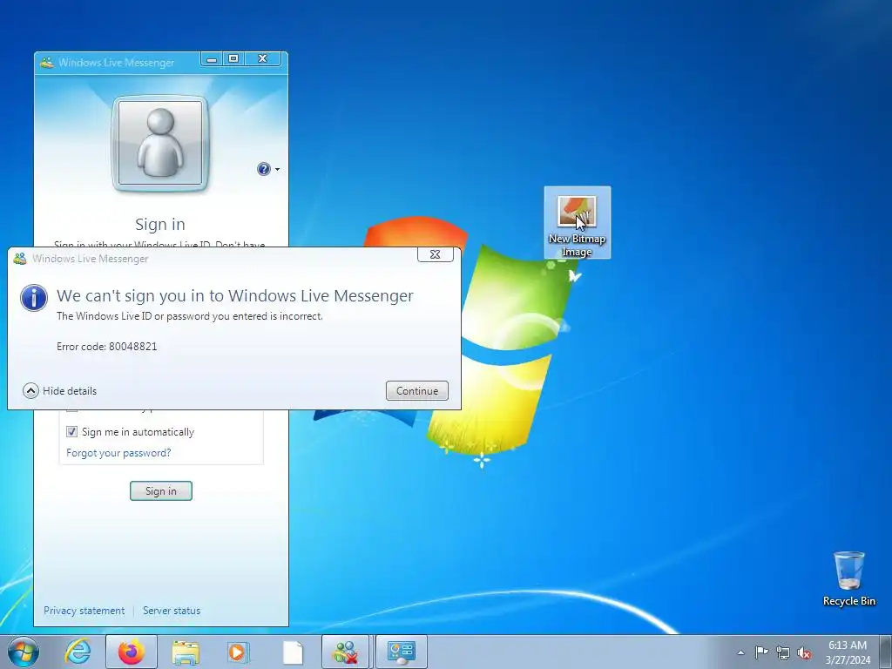Click the user display picture placeholder
Screen dimensions: 892x669
tap(160, 144)
